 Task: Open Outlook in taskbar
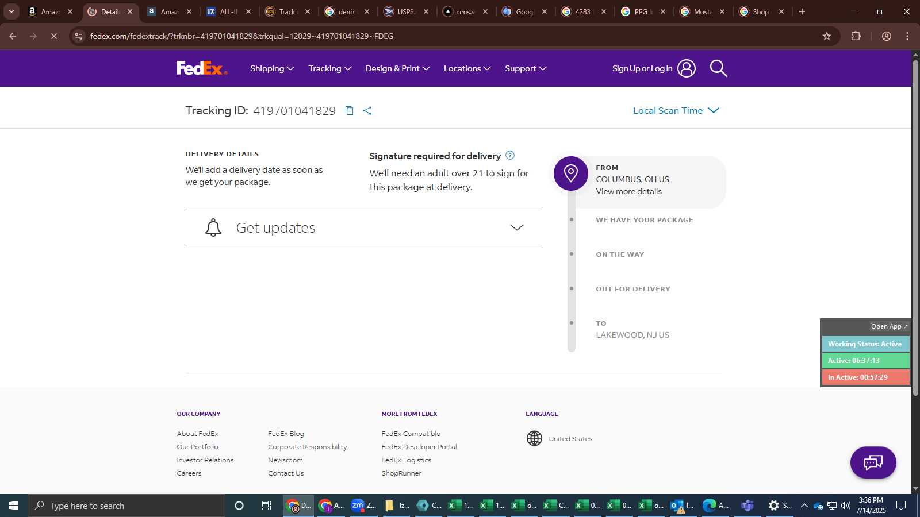tap(682, 506)
